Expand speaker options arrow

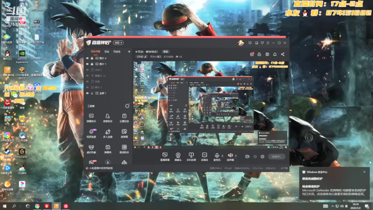point(236,156)
